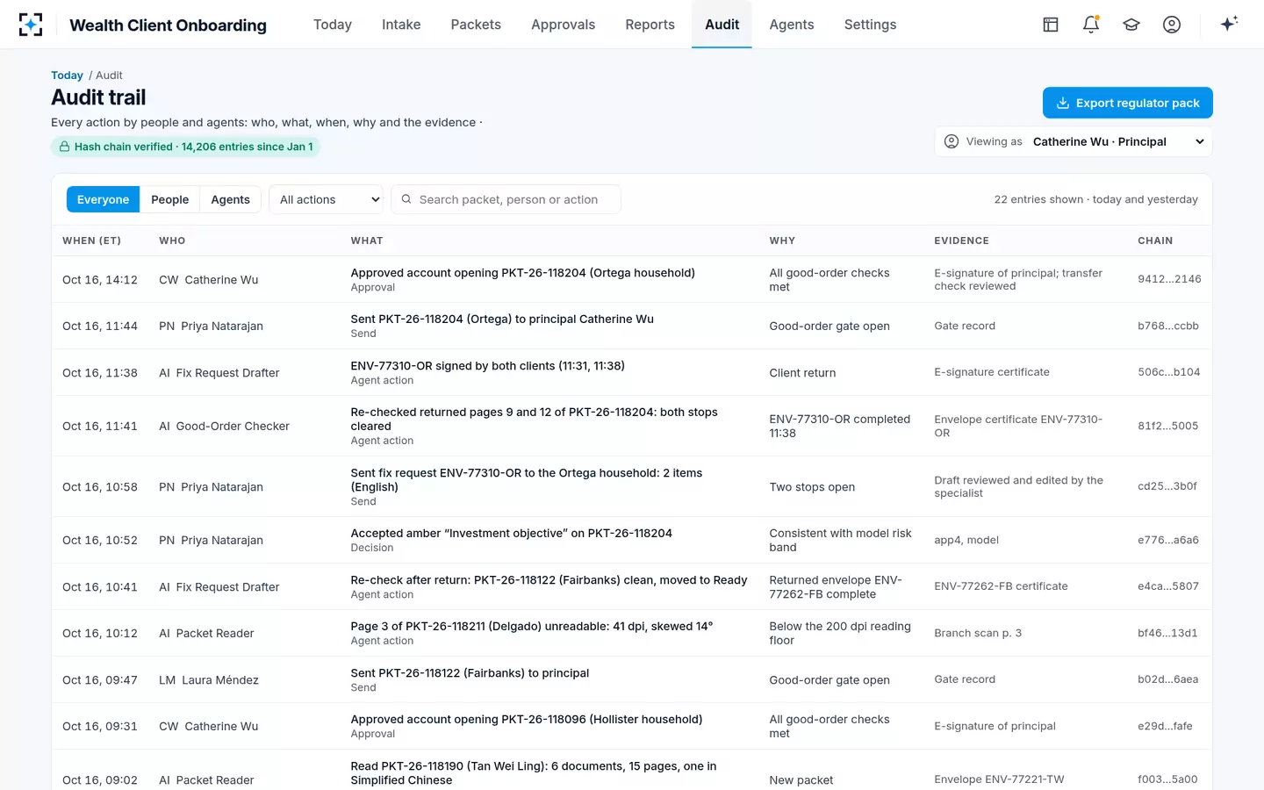The width and height of the screenshot is (1264, 790).
Task: Open the Packets tab
Action: [x=476, y=25]
